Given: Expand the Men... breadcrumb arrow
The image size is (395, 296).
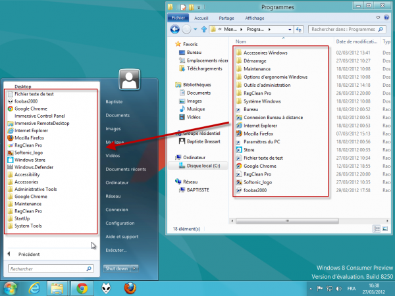Looking at the screenshot, I should tap(242, 30).
